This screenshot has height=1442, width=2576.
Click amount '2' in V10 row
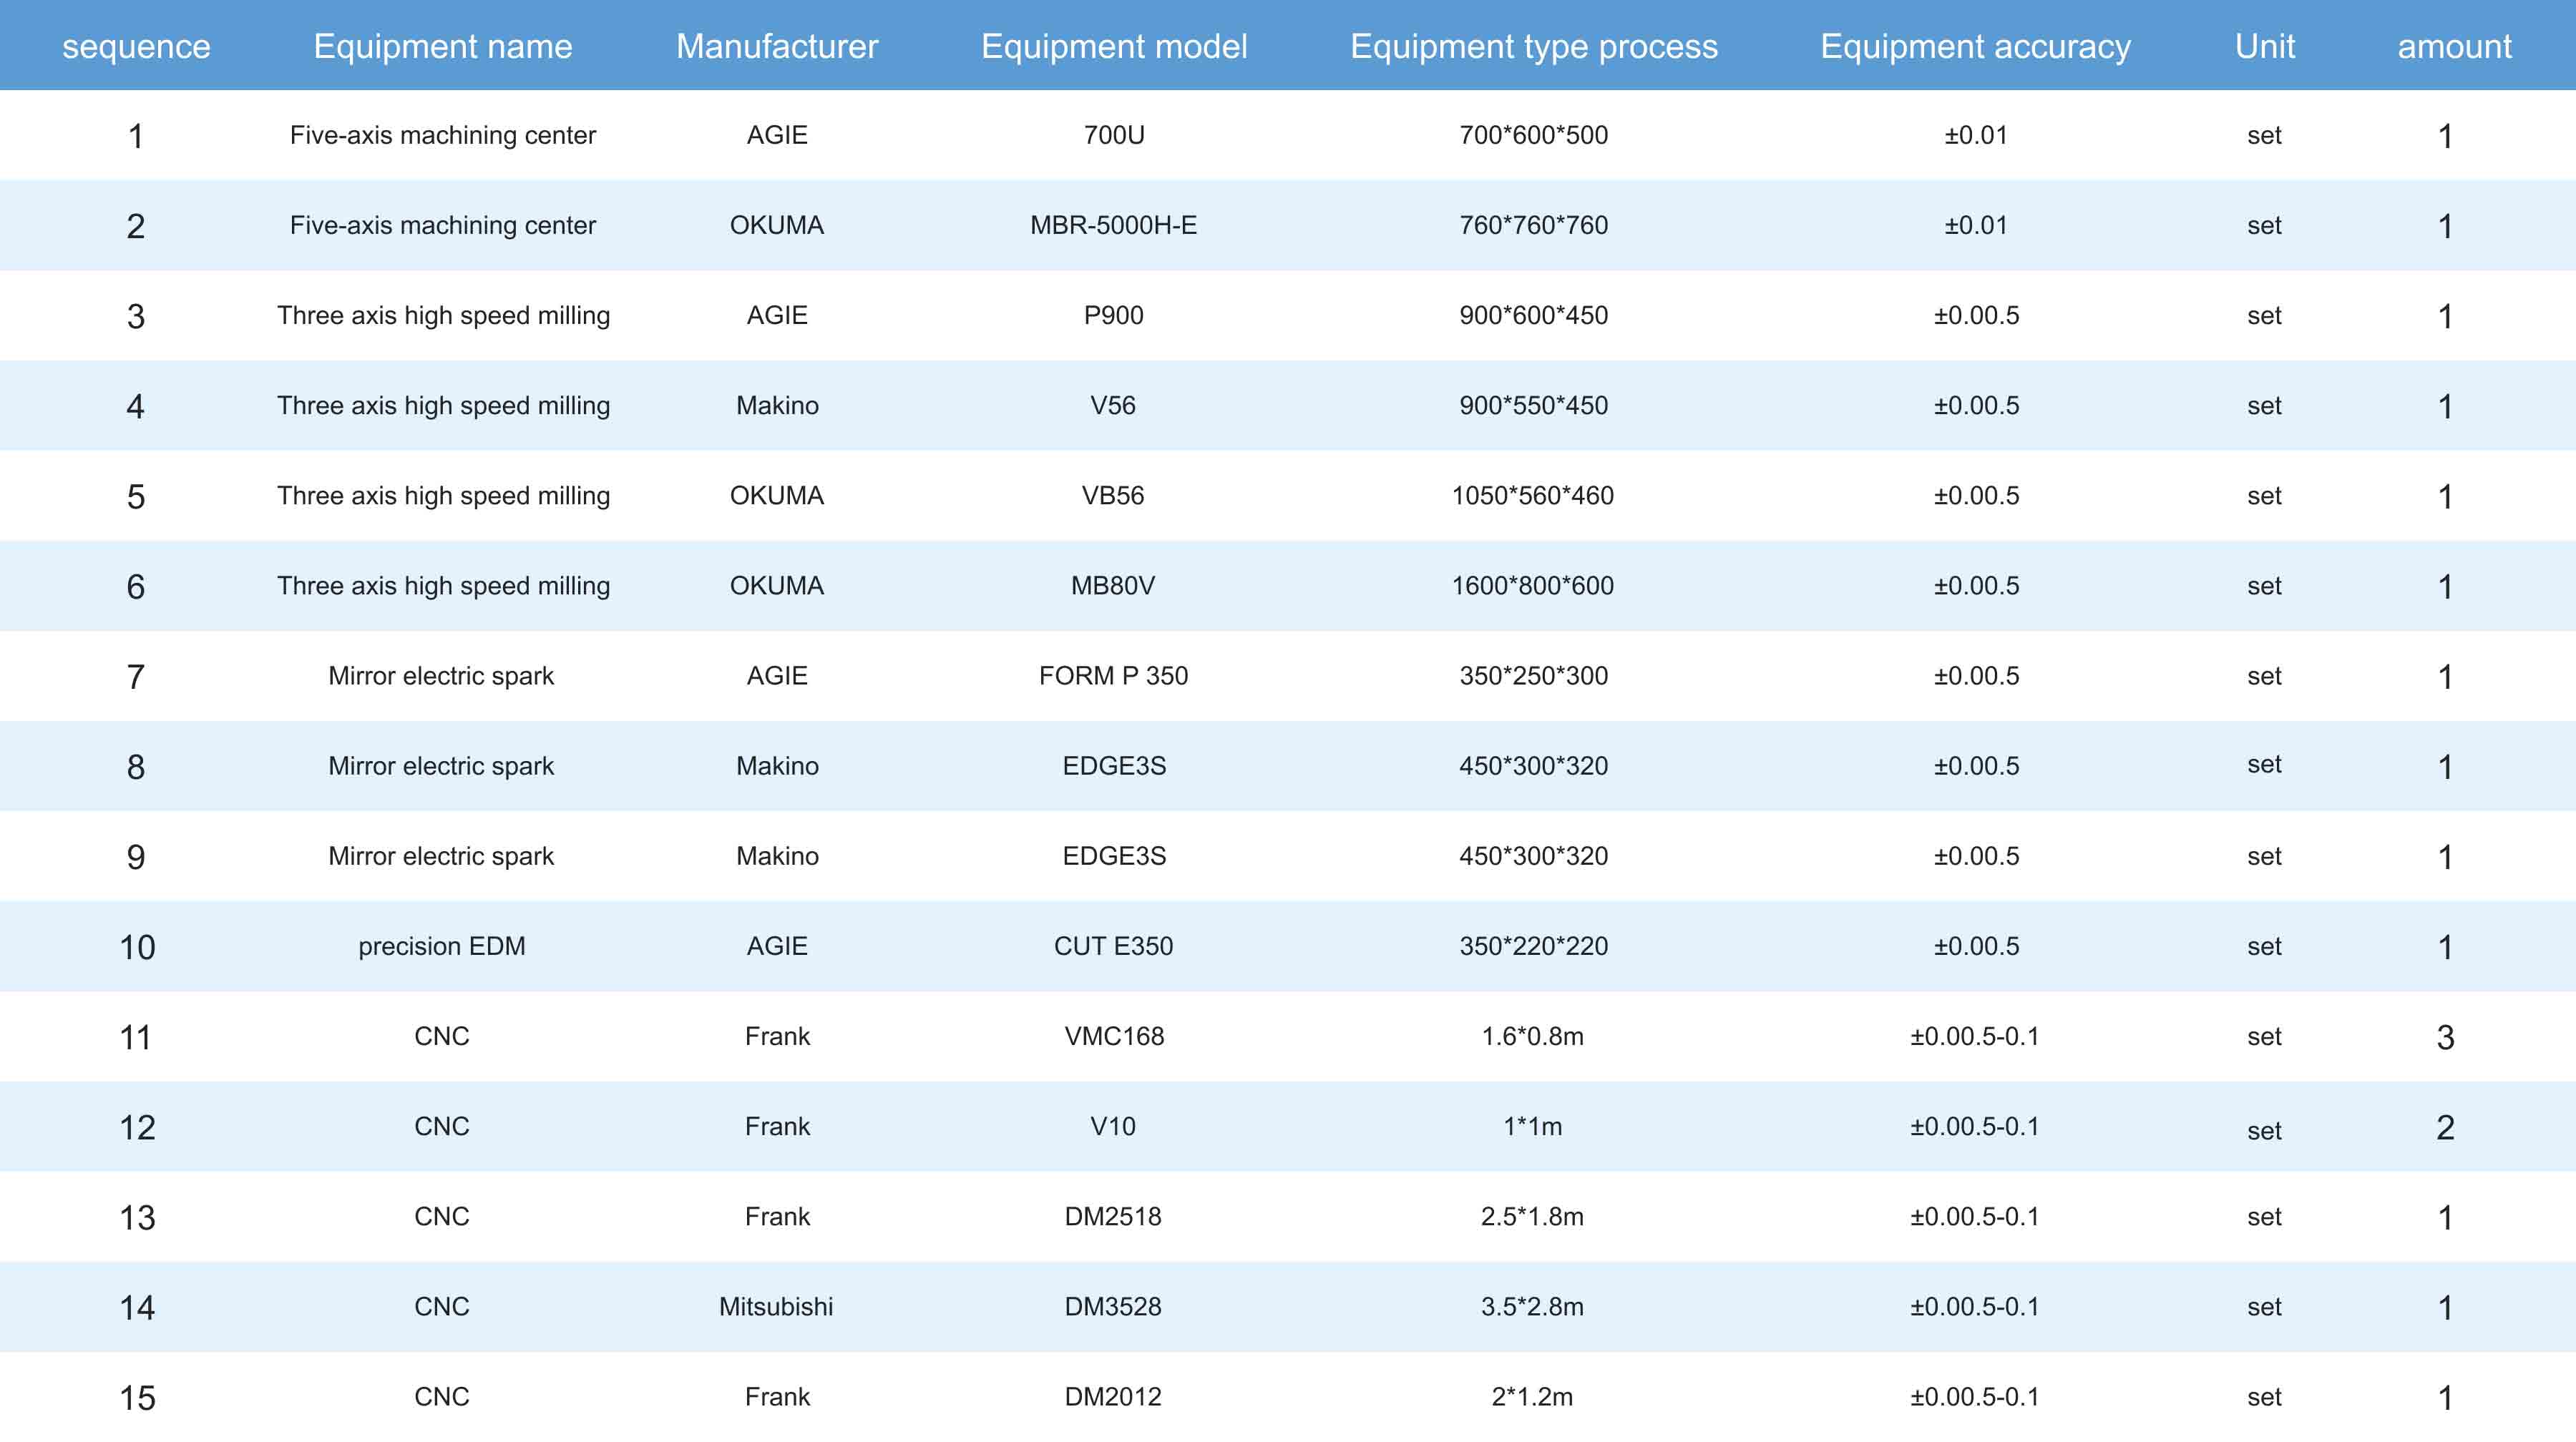click(x=2444, y=1127)
